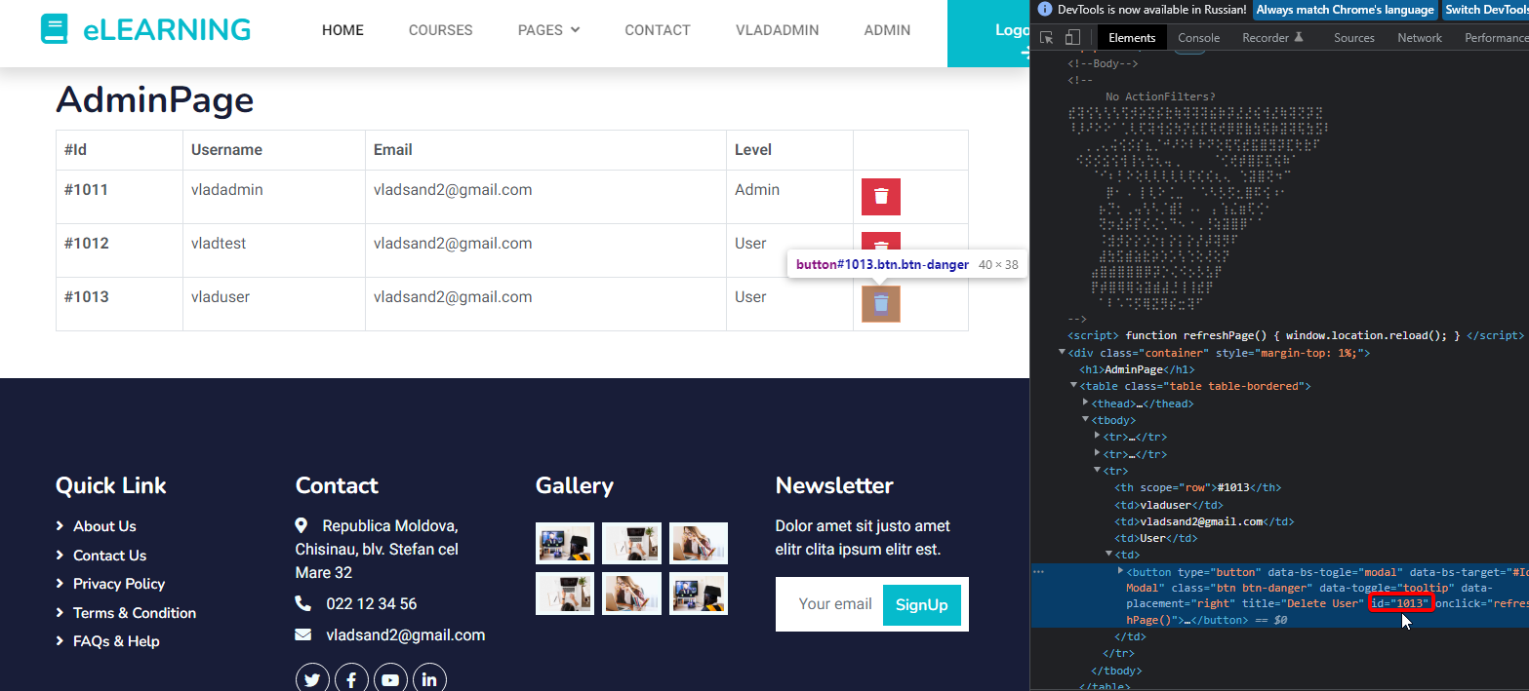Click the eLearning book logo icon
Viewport: 1529px width, 691px height.
(55, 29)
